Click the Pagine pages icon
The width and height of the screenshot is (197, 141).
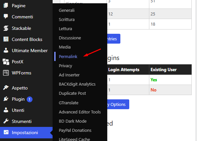6,5
